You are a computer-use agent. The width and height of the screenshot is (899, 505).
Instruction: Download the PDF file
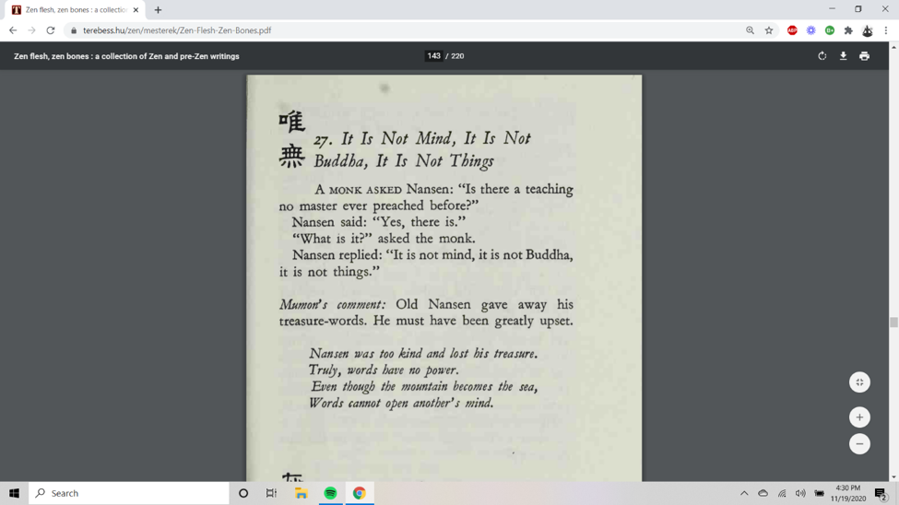pos(844,56)
